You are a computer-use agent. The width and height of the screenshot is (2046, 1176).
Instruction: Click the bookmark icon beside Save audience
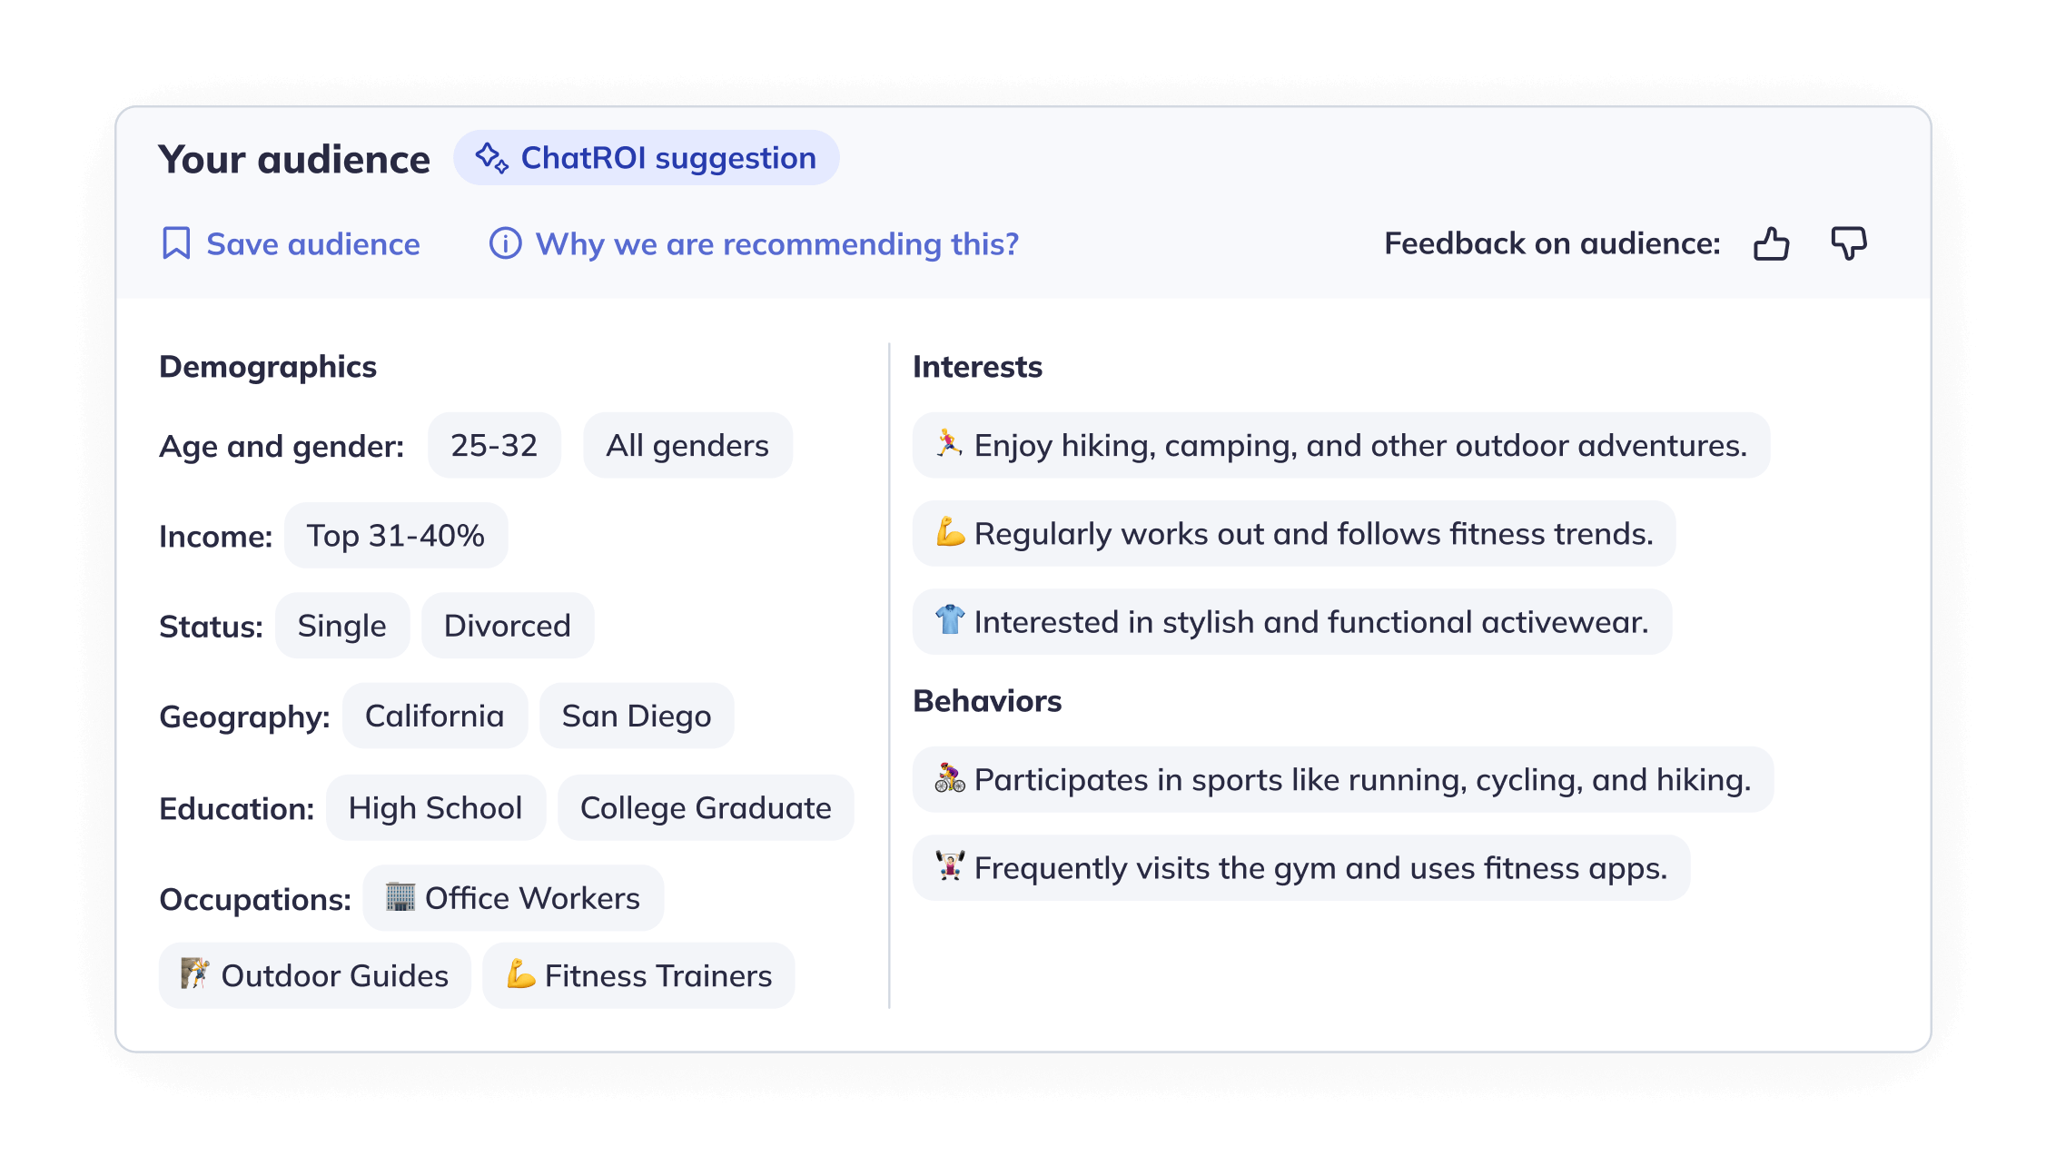tap(175, 243)
